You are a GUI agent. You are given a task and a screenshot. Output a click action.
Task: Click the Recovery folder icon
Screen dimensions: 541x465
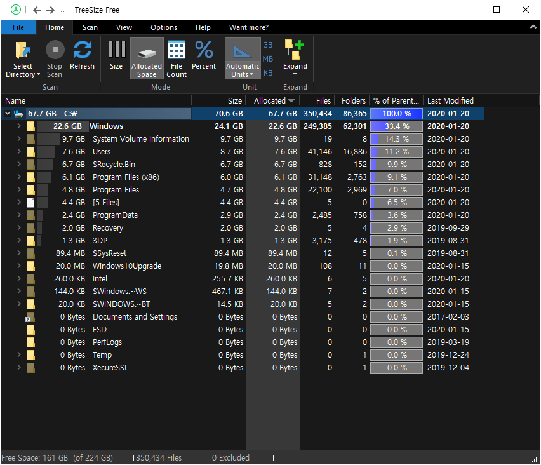tap(30, 228)
